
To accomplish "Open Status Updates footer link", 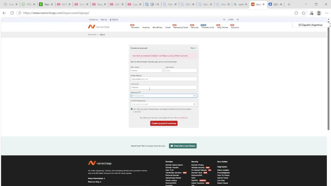I will 223,170.
